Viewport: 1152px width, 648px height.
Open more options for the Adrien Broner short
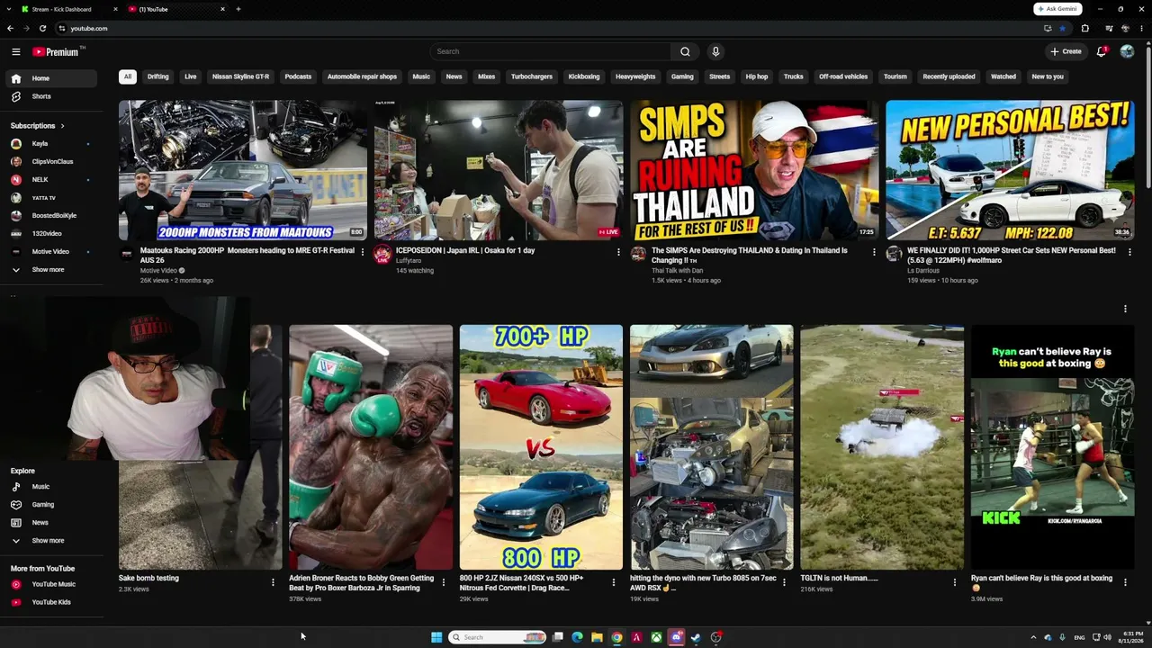[x=444, y=582]
